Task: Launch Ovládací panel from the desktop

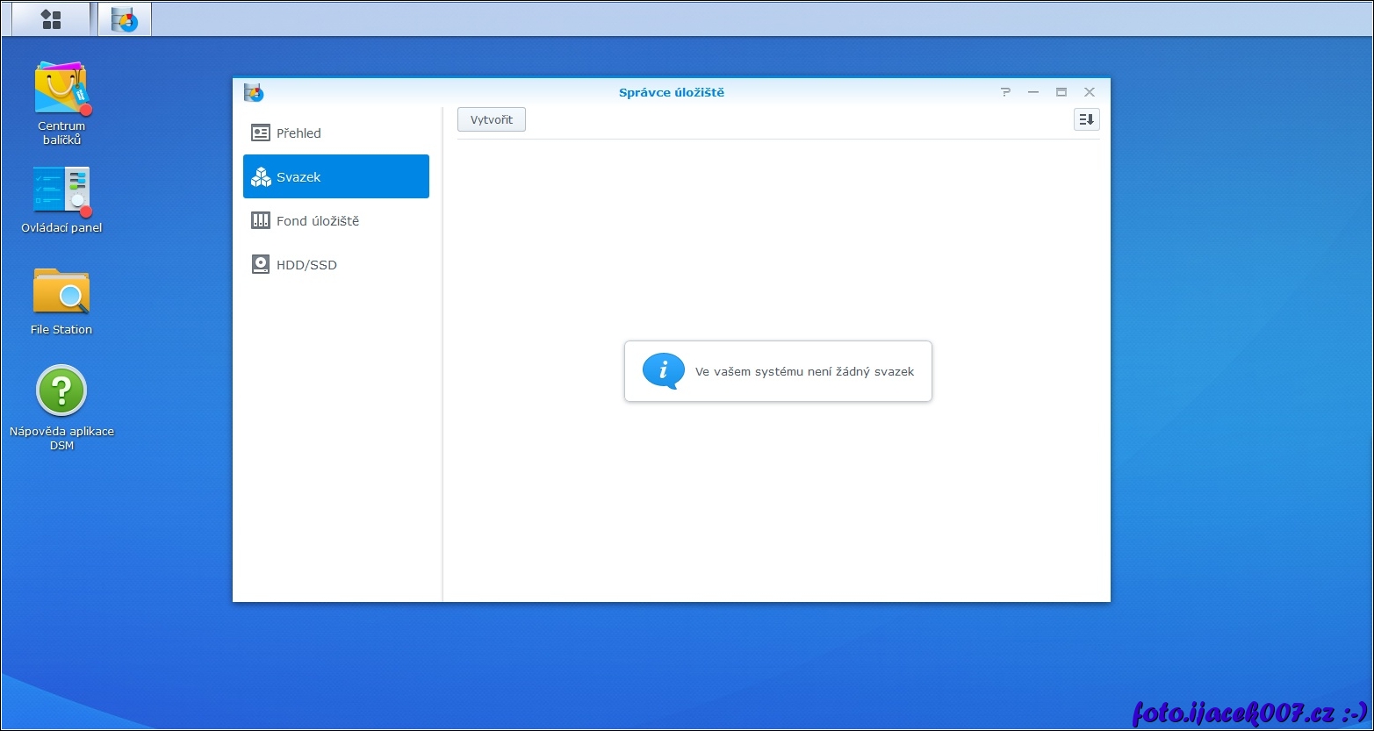Action: [61, 190]
